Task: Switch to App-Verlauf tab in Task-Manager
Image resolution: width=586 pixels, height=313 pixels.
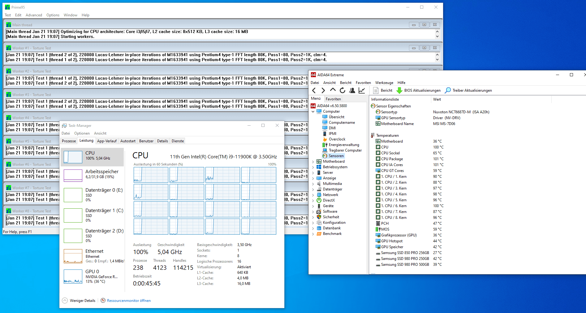Action: tap(107, 141)
